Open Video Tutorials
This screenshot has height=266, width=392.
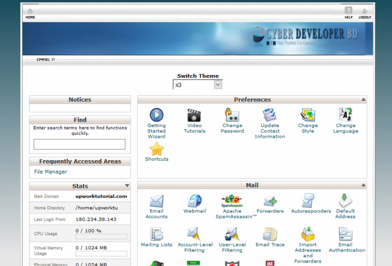[194, 115]
